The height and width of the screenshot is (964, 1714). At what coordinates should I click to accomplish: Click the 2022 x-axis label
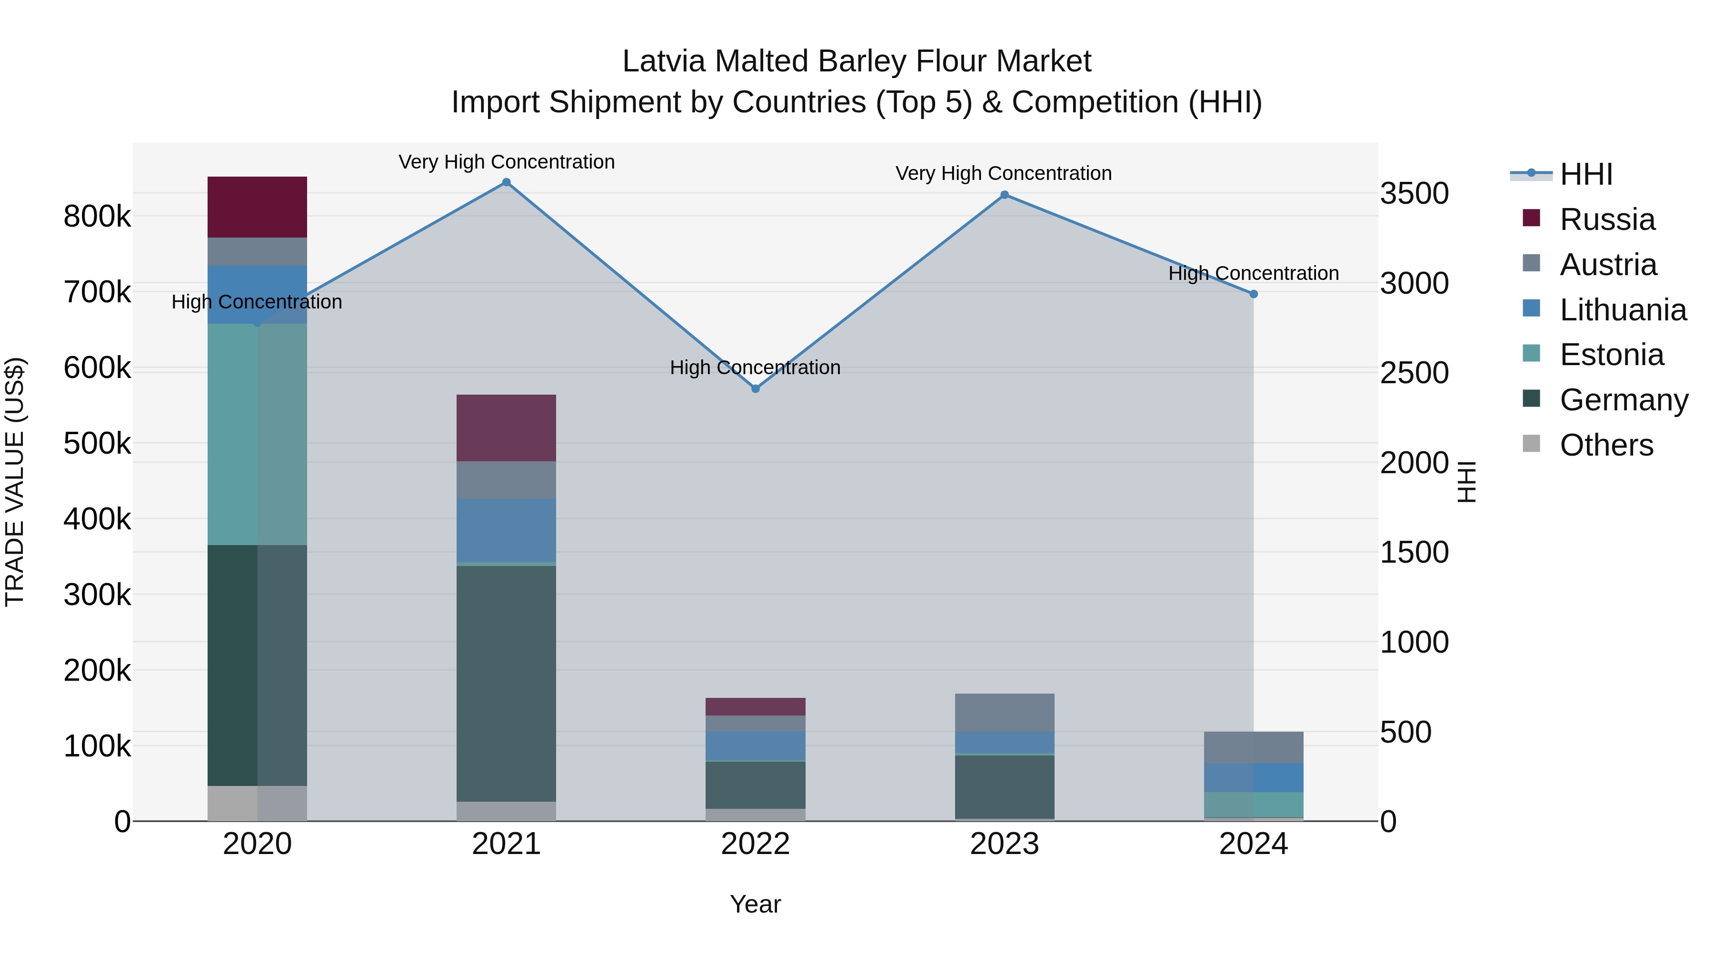click(755, 844)
